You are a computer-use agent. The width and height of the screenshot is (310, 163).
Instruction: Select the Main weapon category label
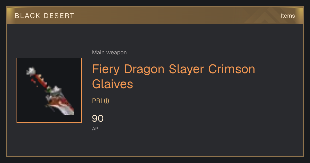[109, 53]
